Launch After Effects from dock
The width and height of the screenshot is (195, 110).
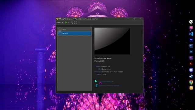coord(191,40)
